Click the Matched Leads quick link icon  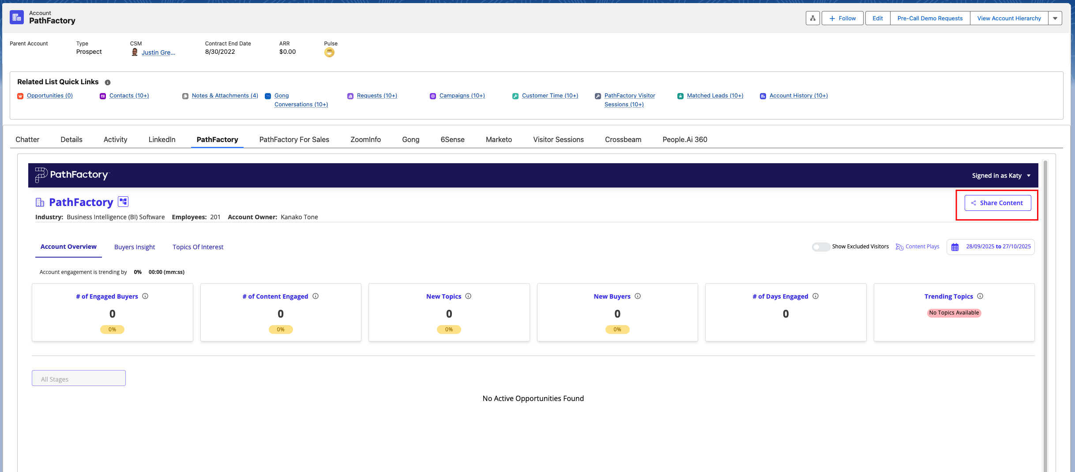tap(680, 96)
